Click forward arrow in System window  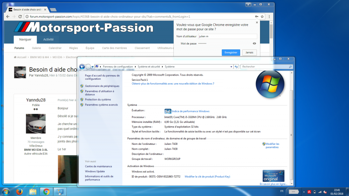pos(88,66)
